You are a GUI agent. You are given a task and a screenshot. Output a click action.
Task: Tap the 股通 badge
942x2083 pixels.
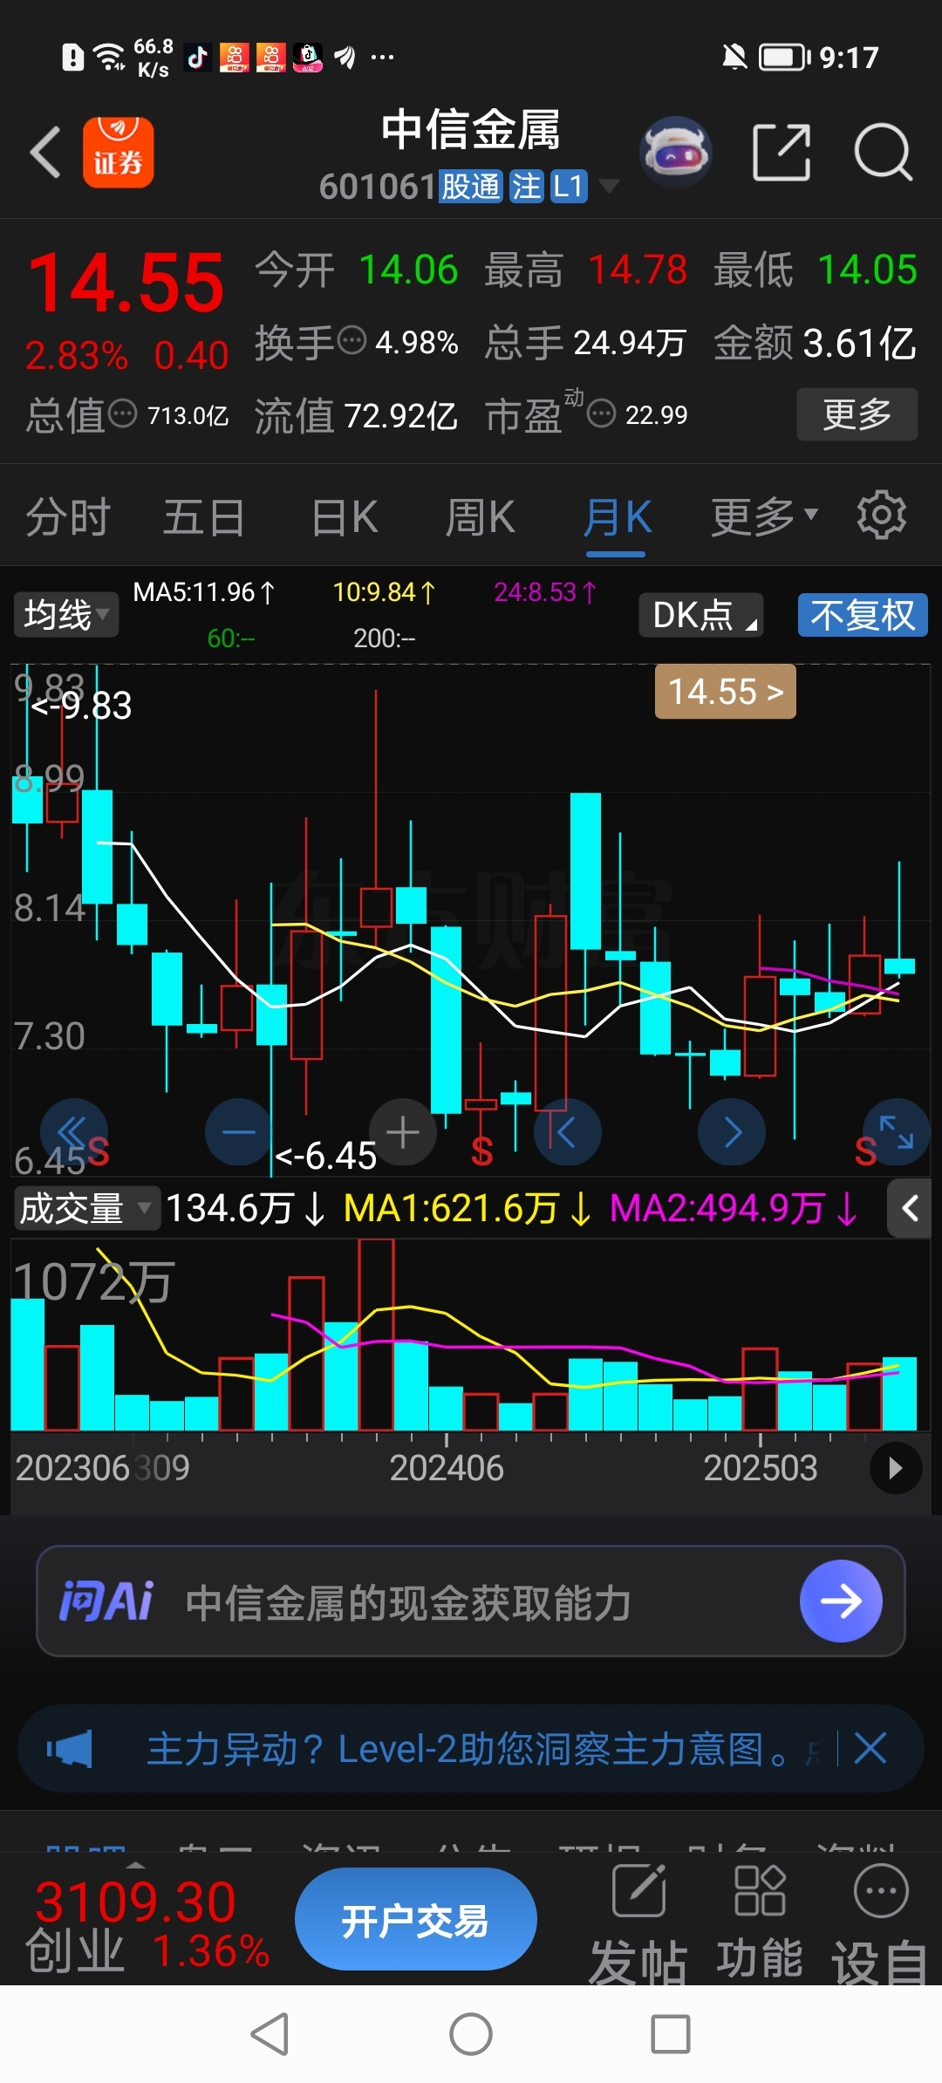pos(471,187)
